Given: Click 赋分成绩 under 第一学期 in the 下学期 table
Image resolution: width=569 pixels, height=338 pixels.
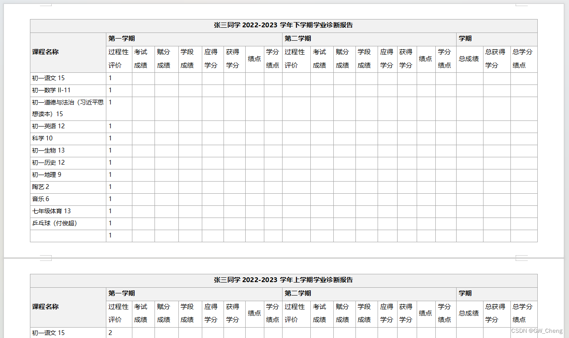Looking at the screenshot, I should pos(164,58).
